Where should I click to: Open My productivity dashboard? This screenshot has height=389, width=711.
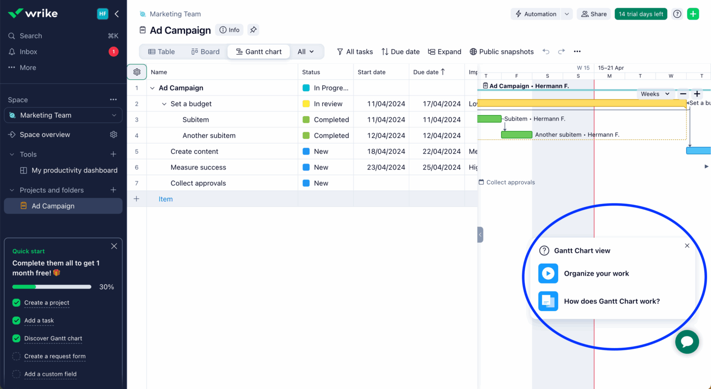[x=74, y=170]
